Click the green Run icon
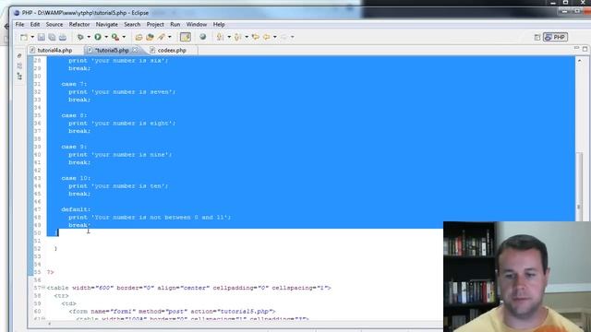The width and height of the screenshot is (591, 332). coord(98,37)
